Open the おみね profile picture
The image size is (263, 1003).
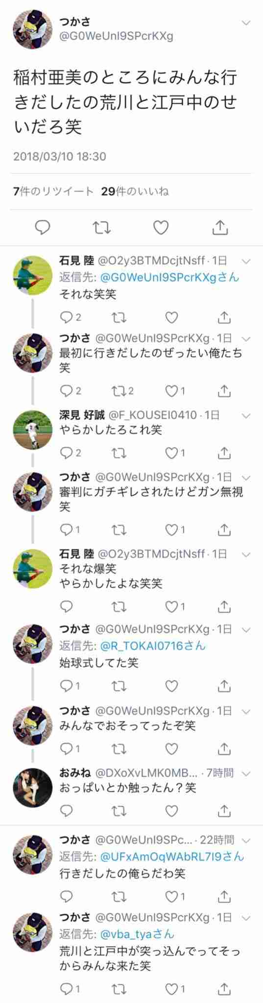point(32,788)
